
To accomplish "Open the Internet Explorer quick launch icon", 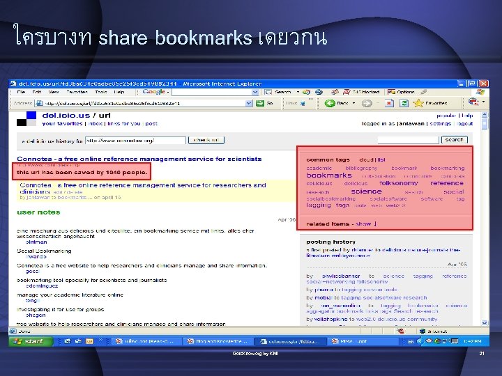I will (67, 341).
